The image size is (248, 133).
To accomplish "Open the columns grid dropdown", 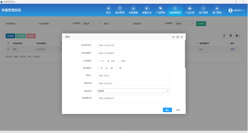I will tap(238, 36).
